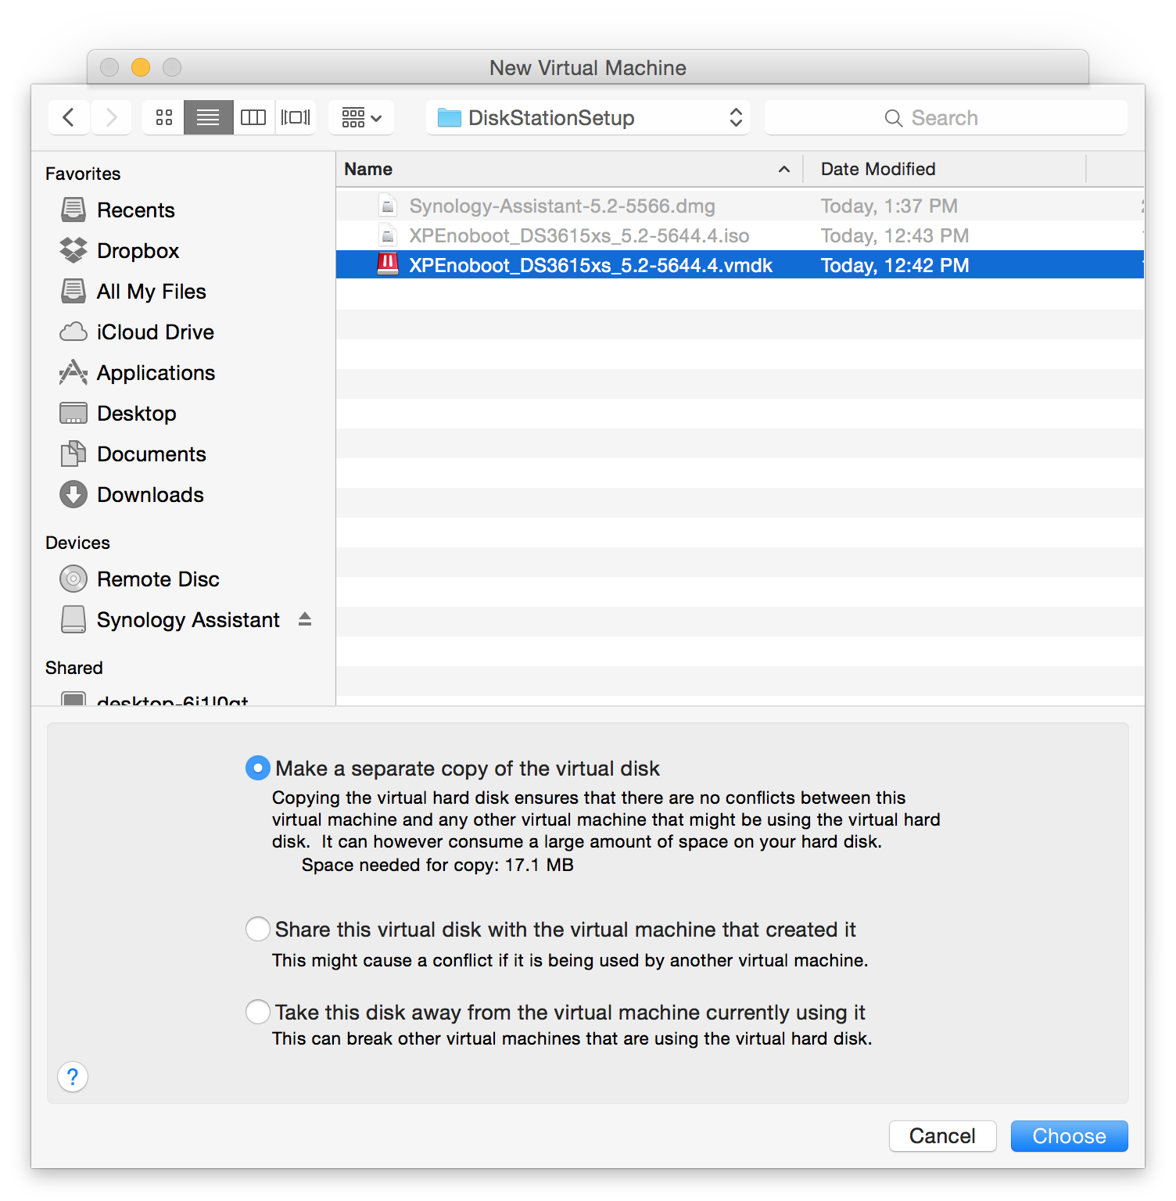Select Make a separate copy of the virtual disk
Viewport: 1176px width, 1201px height.
pyautogui.click(x=258, y=768)
